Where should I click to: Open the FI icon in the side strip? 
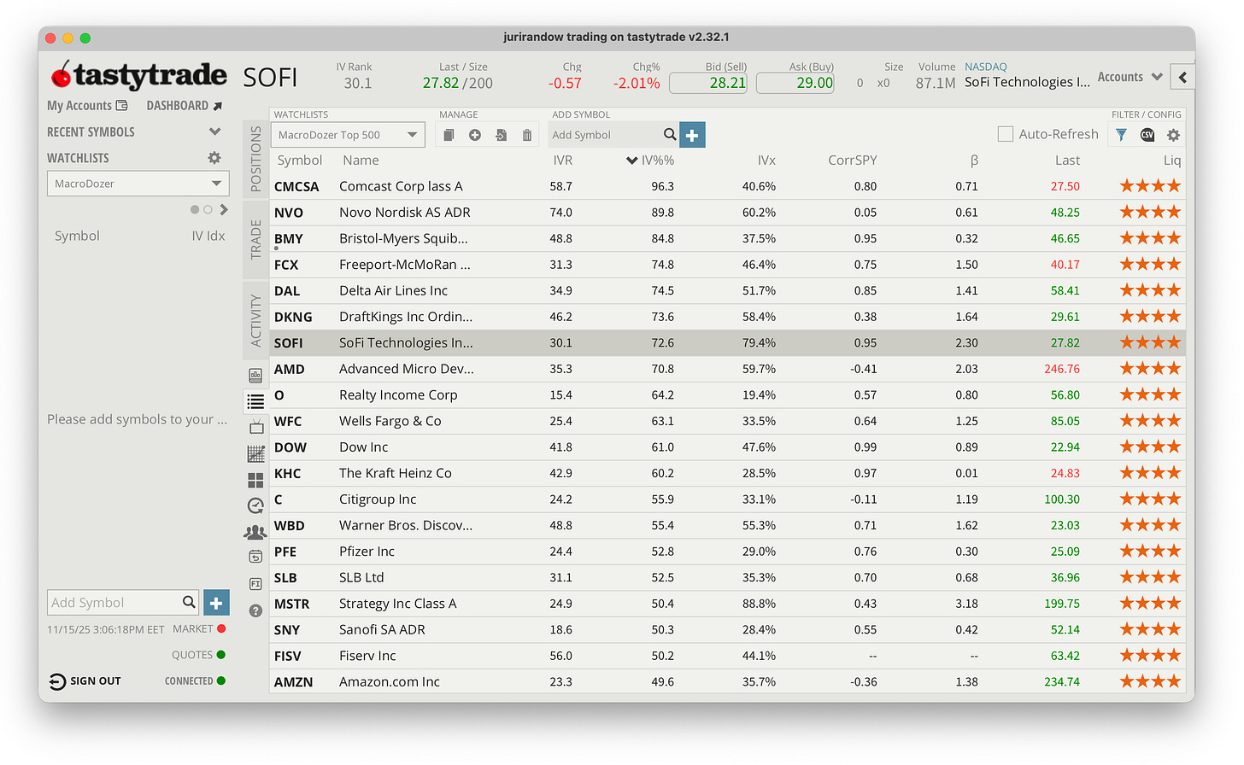(x=255, y=584)
